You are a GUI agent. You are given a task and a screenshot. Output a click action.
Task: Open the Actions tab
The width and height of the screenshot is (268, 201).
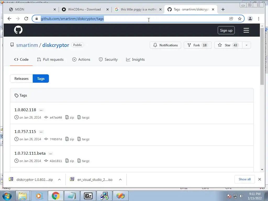click(x=81, y=59)
